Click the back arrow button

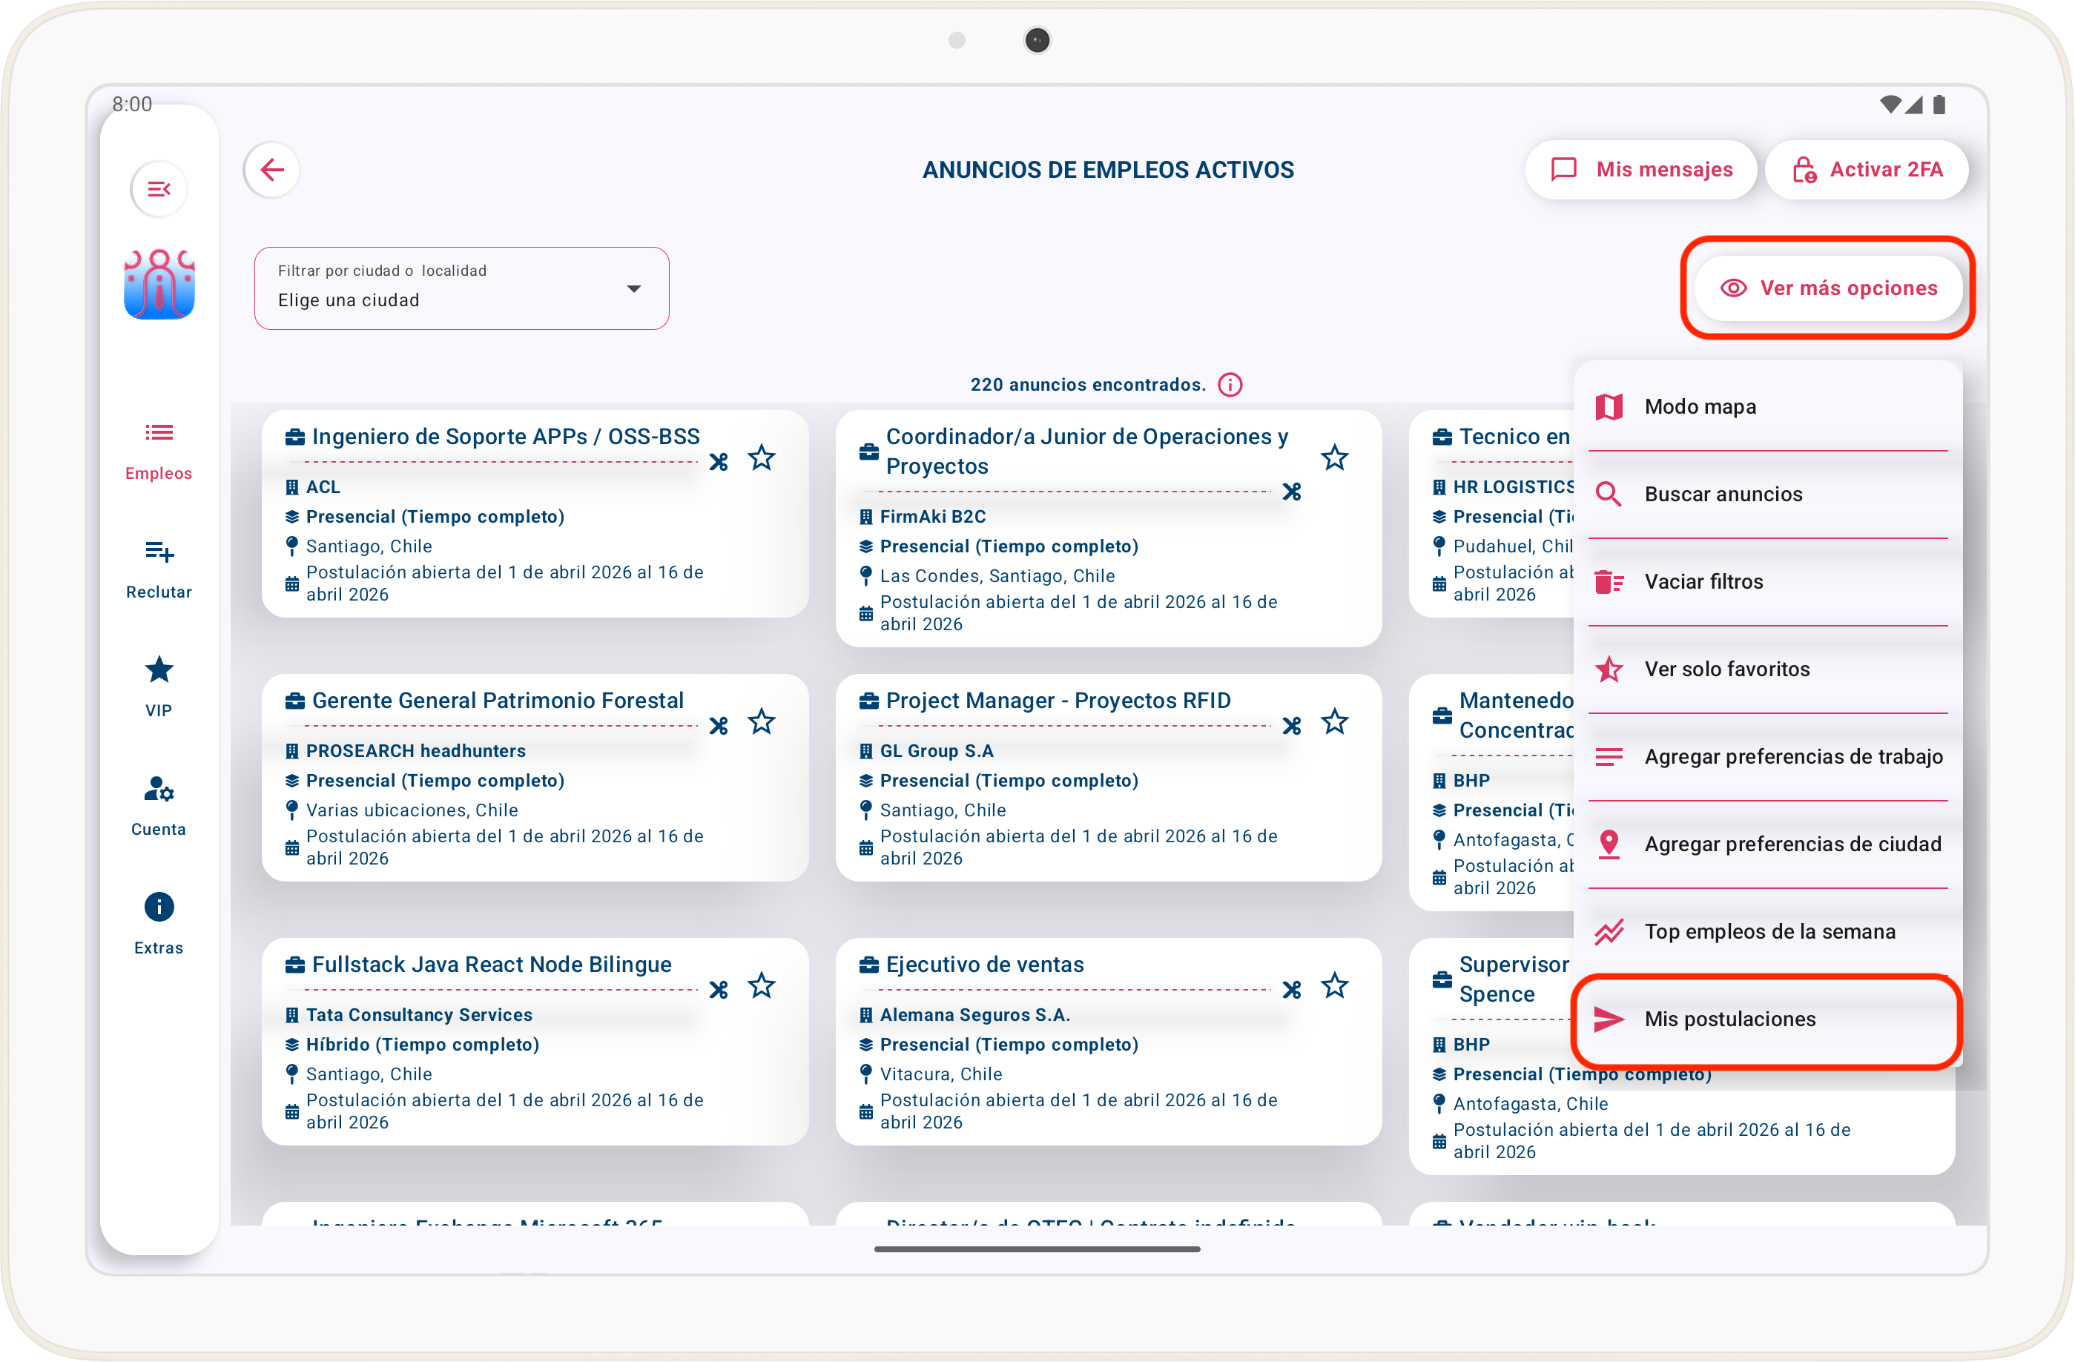pos(272,170)
